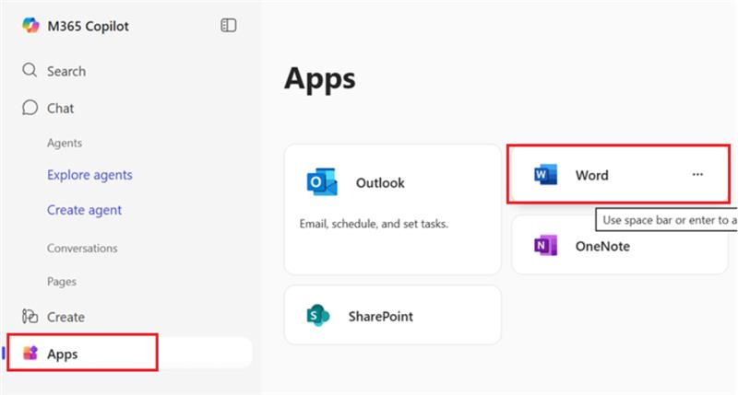The image size is (738, 395).
Task: Open Chat from the sidebar
Action: tap(60, 109)
